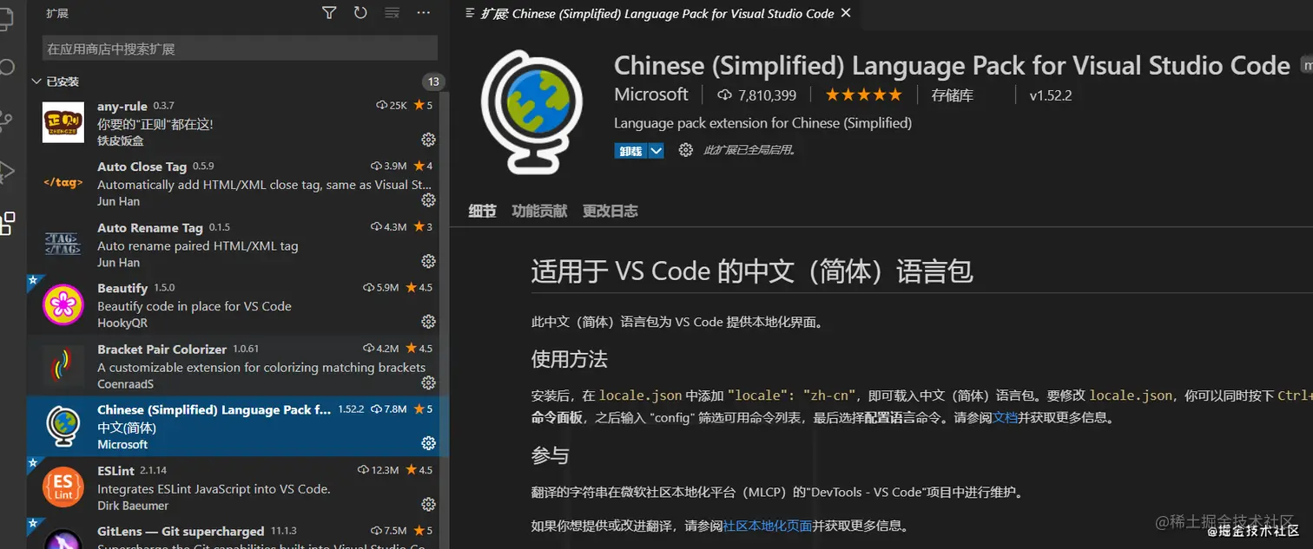Select Bracket Pair Colorizer extension icon
Viewport: 1313px width, 549px height.
click(63, 365)
